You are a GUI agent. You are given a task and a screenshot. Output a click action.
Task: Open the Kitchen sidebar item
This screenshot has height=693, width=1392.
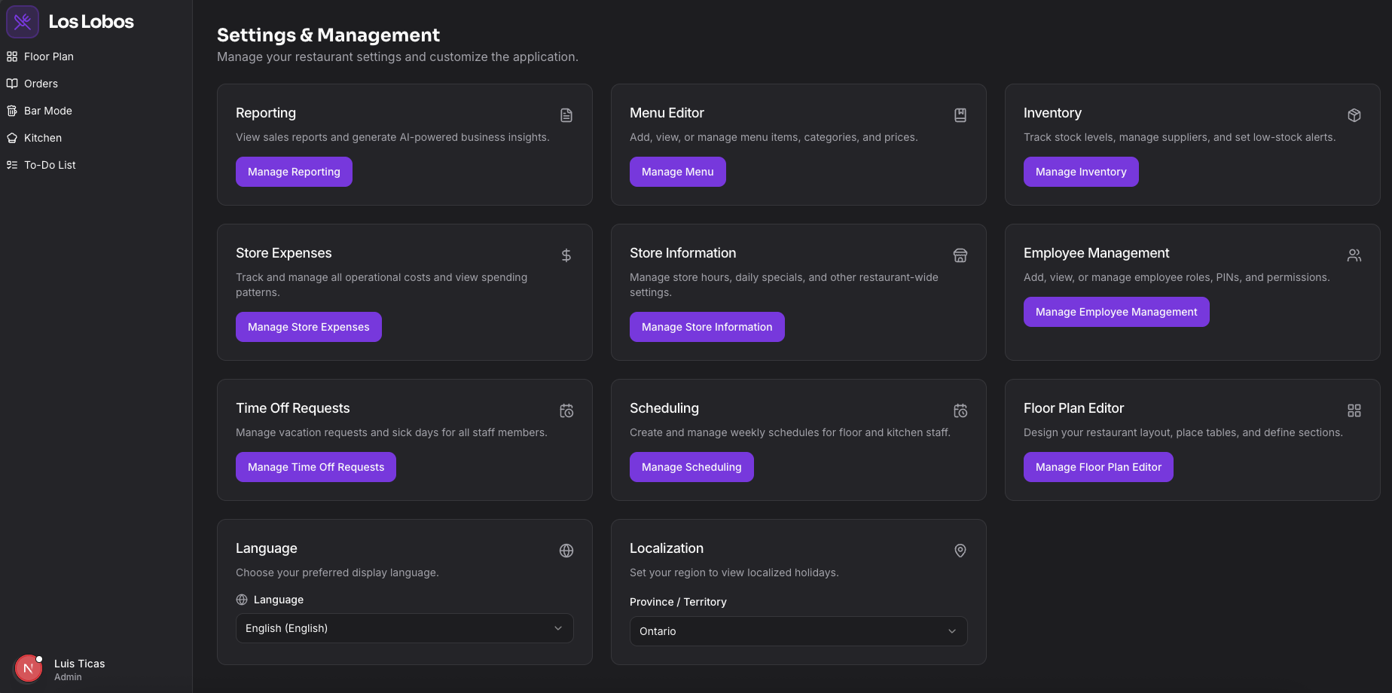(42, 138)
